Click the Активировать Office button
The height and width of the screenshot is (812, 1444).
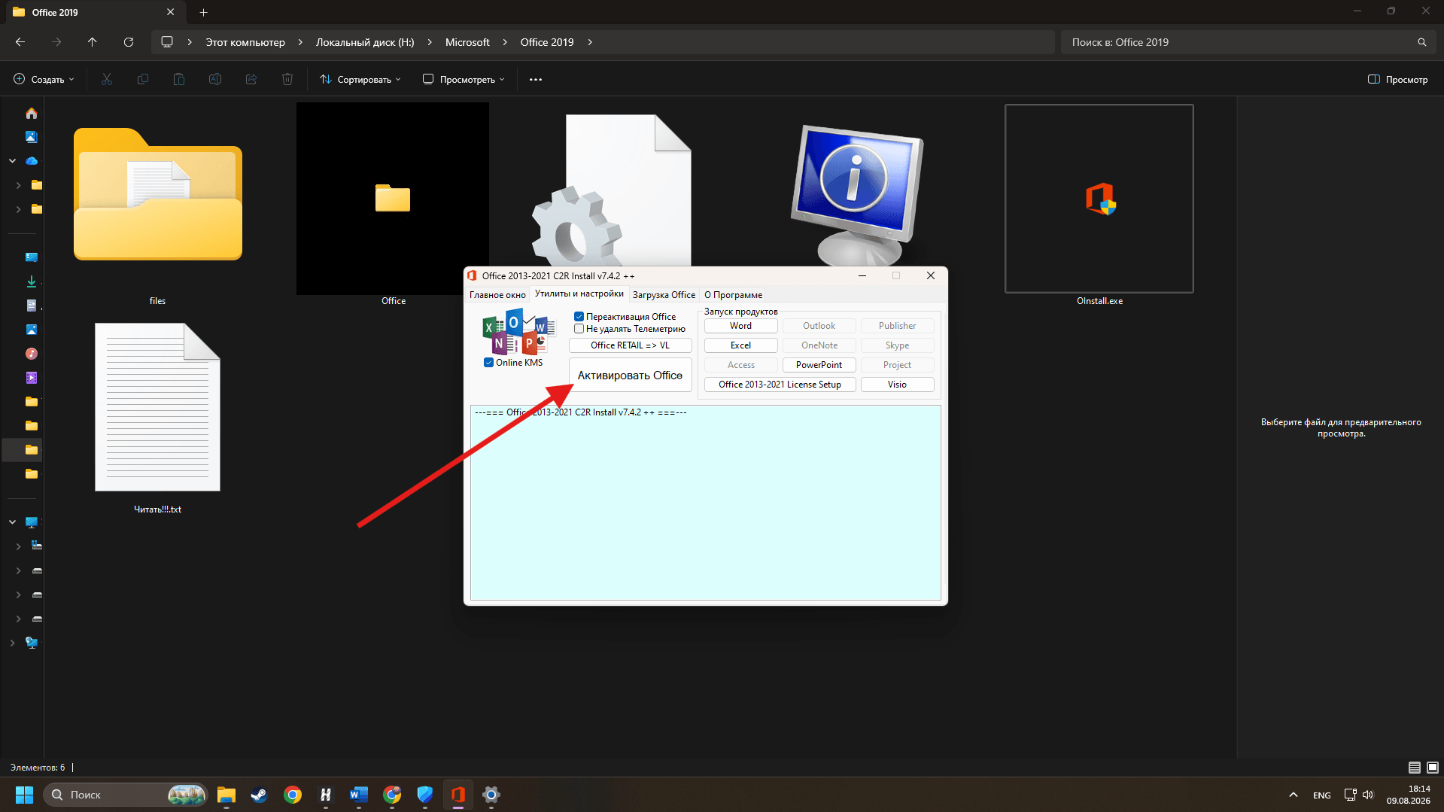click(x=630, y=376)
